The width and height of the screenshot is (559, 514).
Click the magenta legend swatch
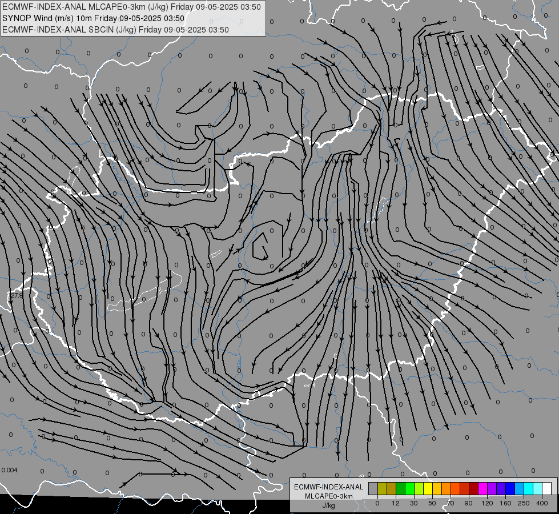point(482,488)
